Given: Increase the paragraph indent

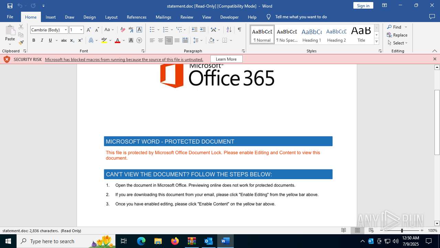Looking at the screenshot, I should click(x=203, y=30).
